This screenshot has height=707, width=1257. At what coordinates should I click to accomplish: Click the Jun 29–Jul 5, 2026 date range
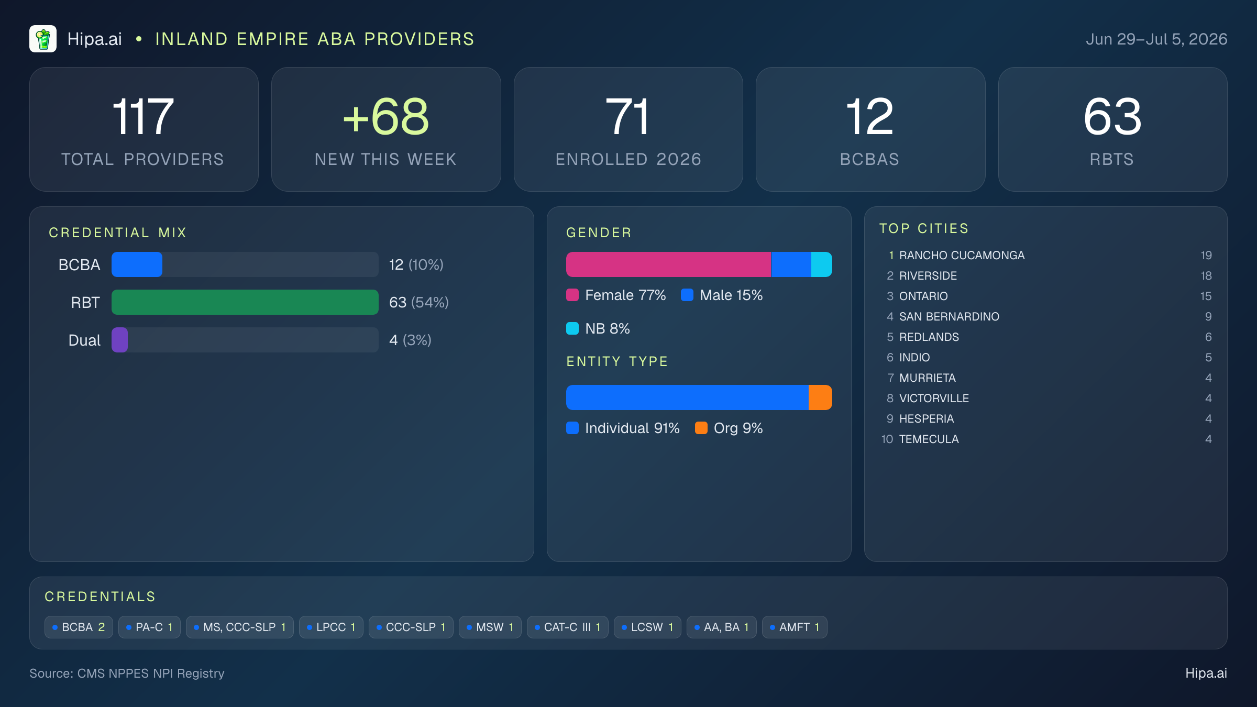(x=1156, y=39)
